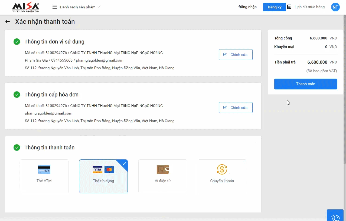Click the Đăng nhập link
Viewport: 346px width, 221px height.
[x=247, y=7]
